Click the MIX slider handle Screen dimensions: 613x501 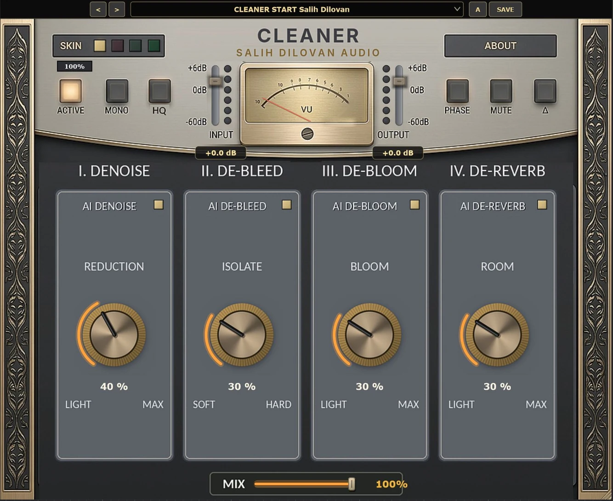pos(352,484)
